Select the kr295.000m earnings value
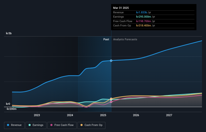The height and width of the screenshot is (132, 206). click(144, 17)
